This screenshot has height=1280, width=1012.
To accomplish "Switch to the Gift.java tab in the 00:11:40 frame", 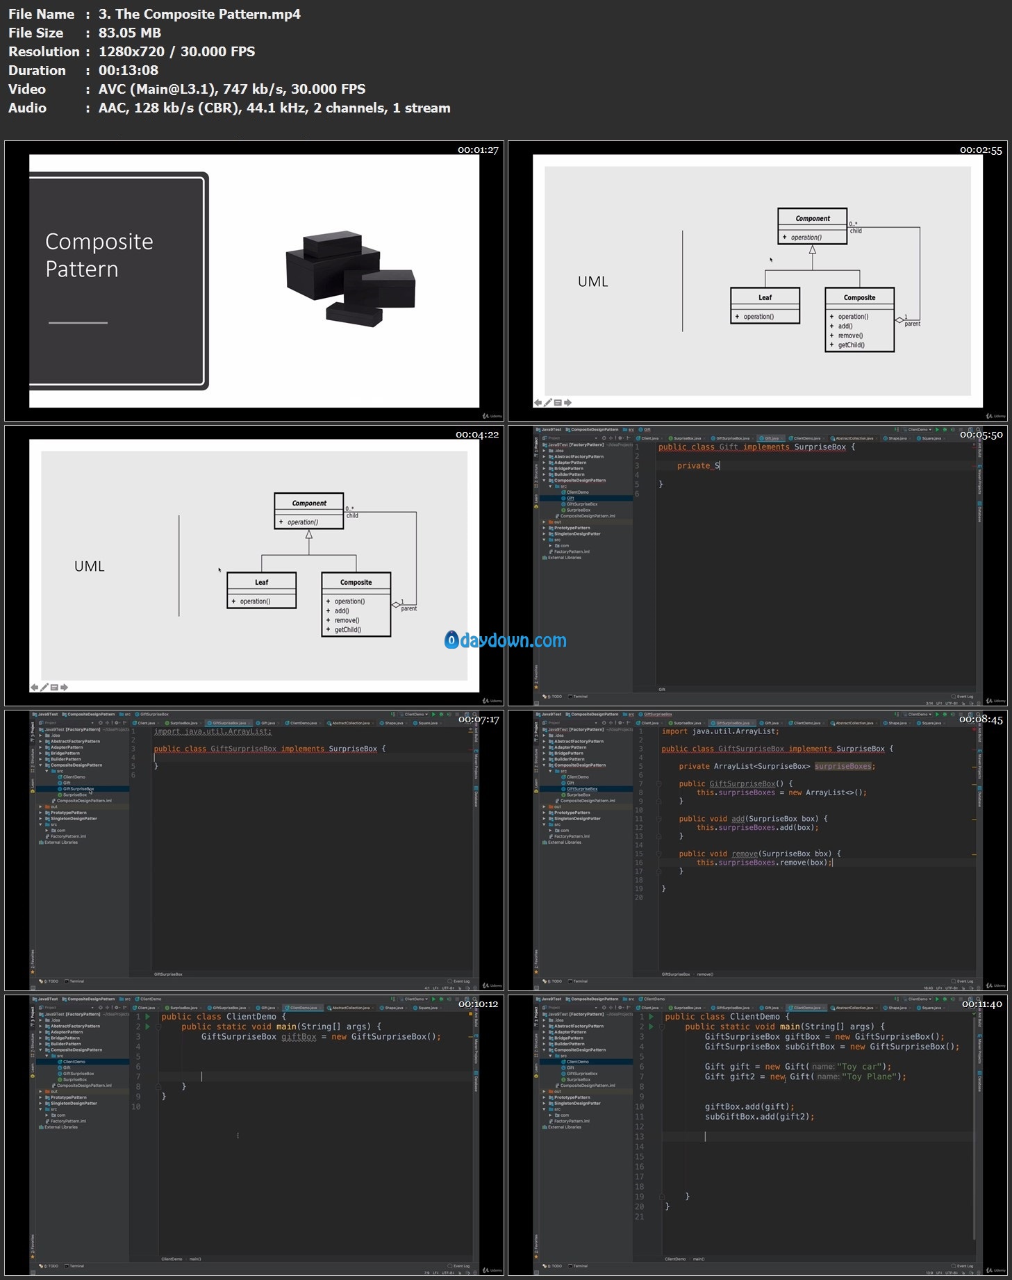I will point(771,1008).
